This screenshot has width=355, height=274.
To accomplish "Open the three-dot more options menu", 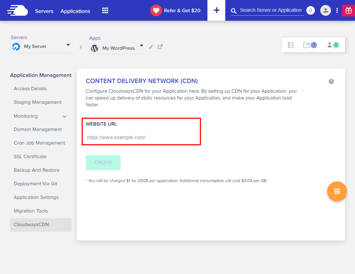I will [337, 10].
